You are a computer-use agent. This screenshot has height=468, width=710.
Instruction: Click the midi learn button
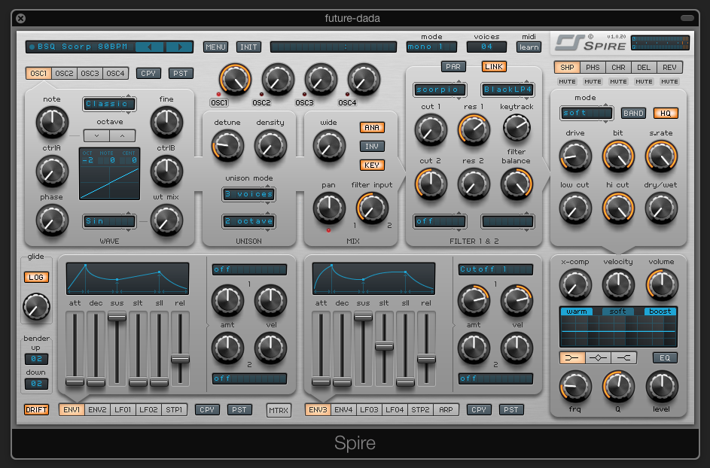pos(529,47)
